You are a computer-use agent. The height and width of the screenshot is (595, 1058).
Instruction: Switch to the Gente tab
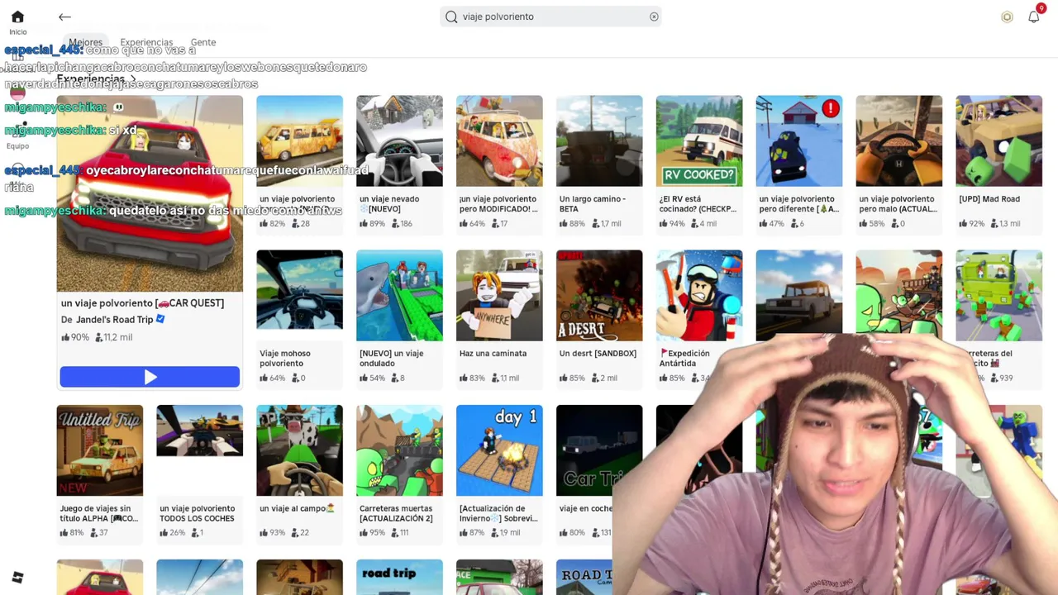[x=203, y=42]
